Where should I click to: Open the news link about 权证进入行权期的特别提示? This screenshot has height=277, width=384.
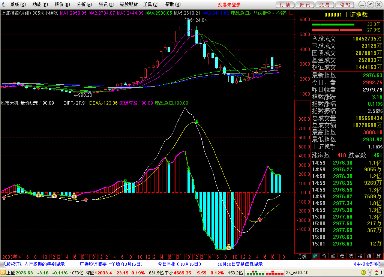tap(34, 264)
